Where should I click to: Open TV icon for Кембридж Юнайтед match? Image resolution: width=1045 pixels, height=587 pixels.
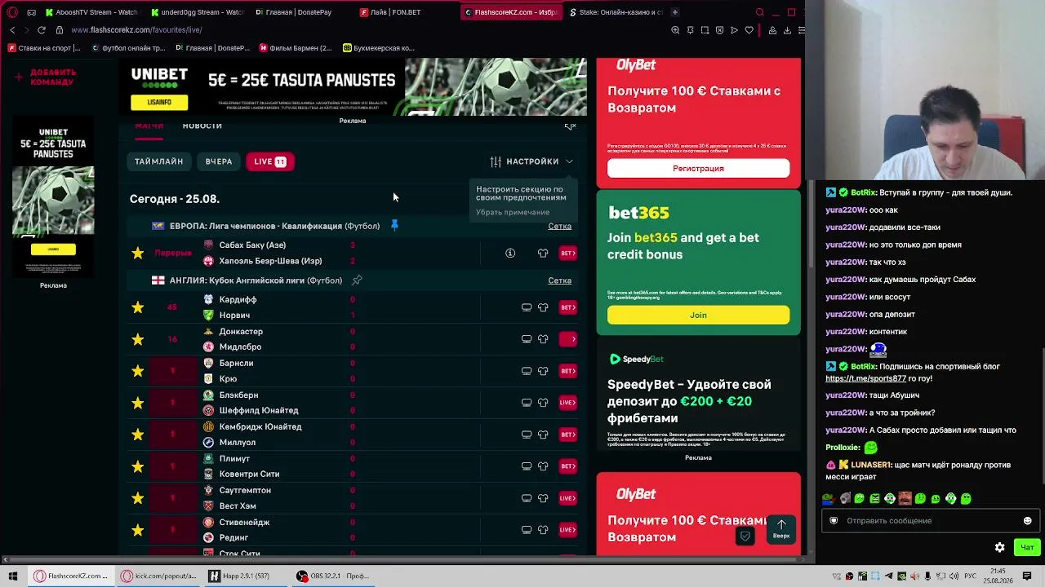tap(527, 435)
